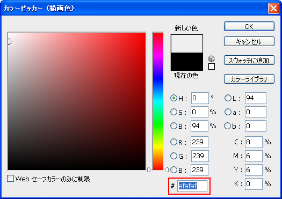This screenshot has width=282, height=199.
Task: Click inside the large color gradient field
Action: pyautogui.click(x=77, y=101)
